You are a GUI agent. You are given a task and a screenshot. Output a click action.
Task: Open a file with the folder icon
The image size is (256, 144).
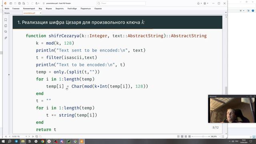tap(11, 3)
